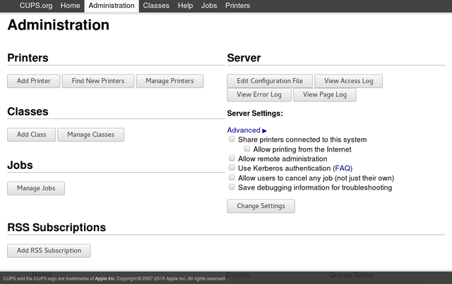Viewport: 452px width, 284px height.
Task: Go to the Printers tab
Action: (237, 6)
